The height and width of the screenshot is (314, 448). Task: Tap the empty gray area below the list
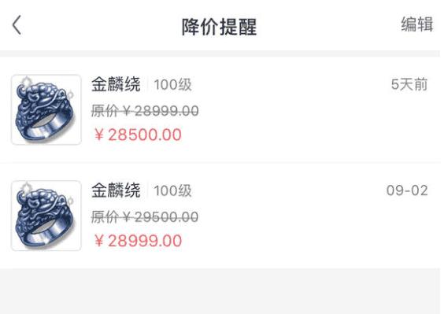tap(220, 291)
